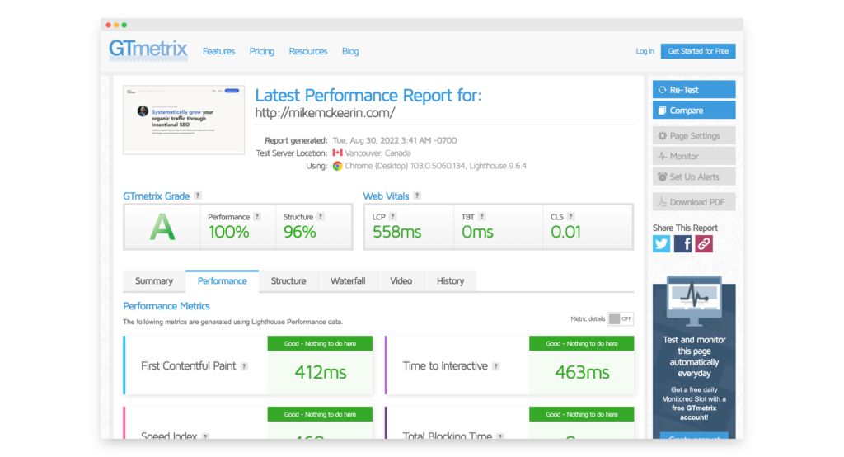The height and width of the screenshot is (457, 844).
Task: Click the 558ms LCP value
Action: (x=397, y=232)
